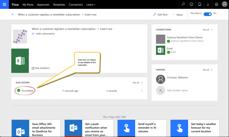Click the flow name in the header bar
Screen dimensions: 229x137
[x=57, y=14]
